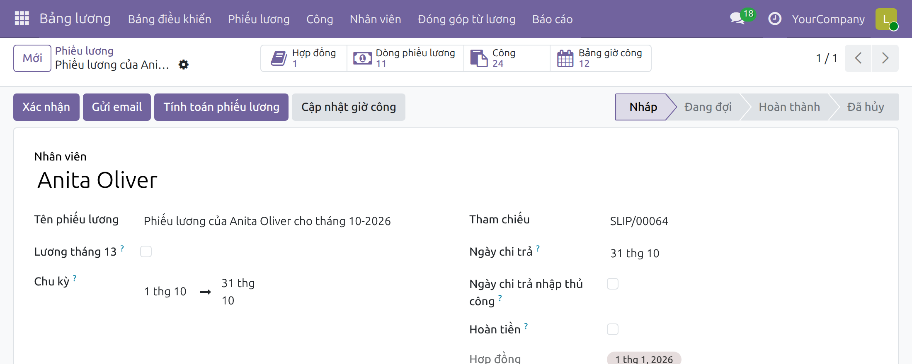Open the Nhân viên menu

pos(376,19)
